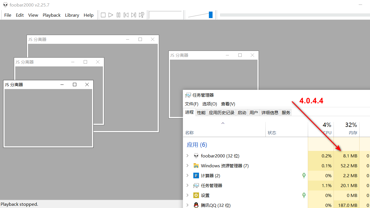Skip to the previous track
The width and height of the screenshot is (370, 208).
[126, 15]
